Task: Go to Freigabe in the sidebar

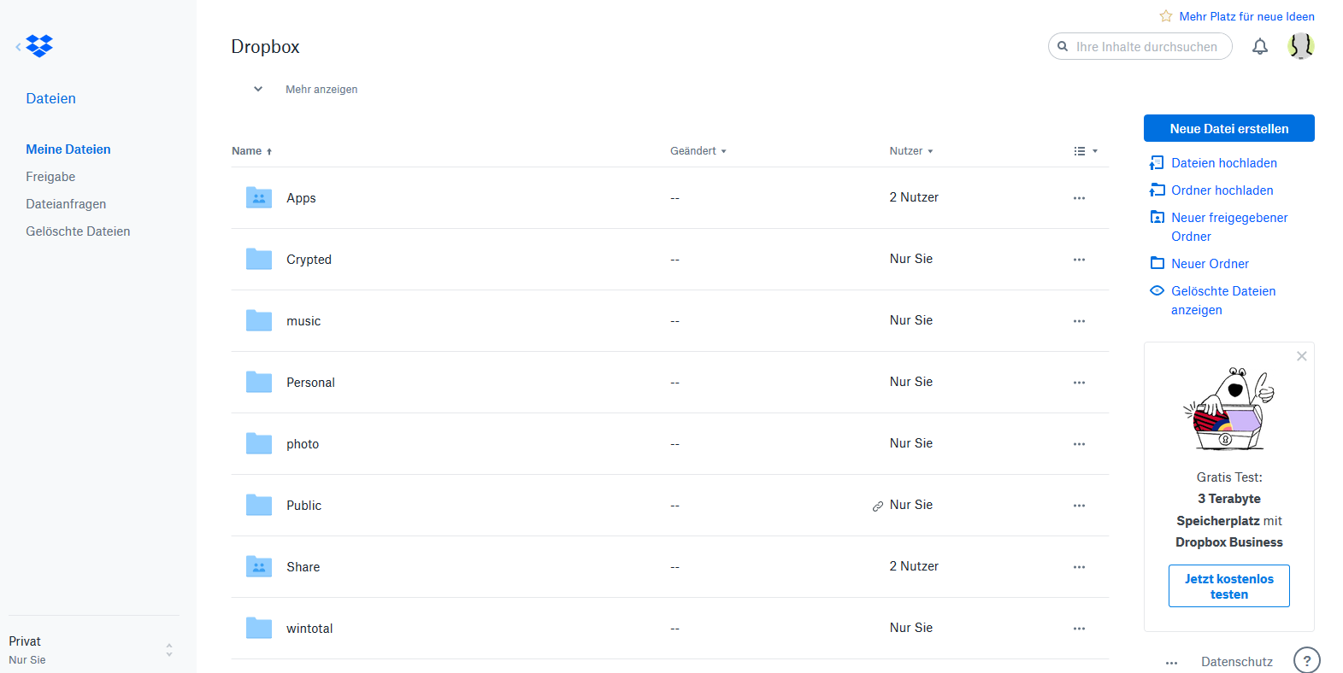Action: coord(50,177)
